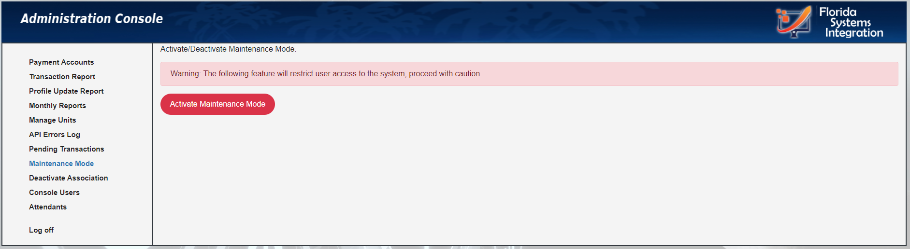910x249 pixels.
Task: Show Pending Transactions
Action: click(66, 149)
